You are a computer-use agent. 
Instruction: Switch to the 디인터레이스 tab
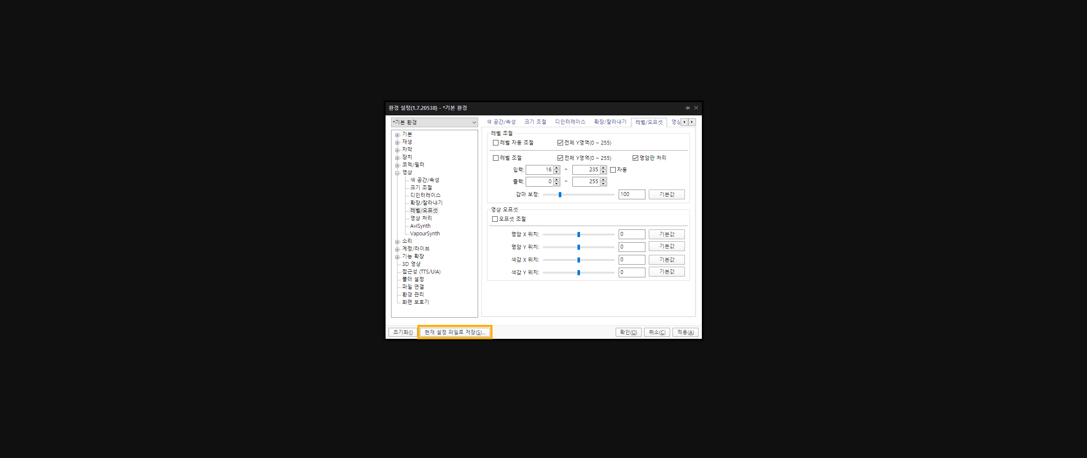(570, 122)
